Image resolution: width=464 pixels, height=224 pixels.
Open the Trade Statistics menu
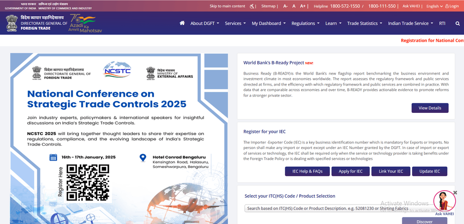[x=365, y=23]
